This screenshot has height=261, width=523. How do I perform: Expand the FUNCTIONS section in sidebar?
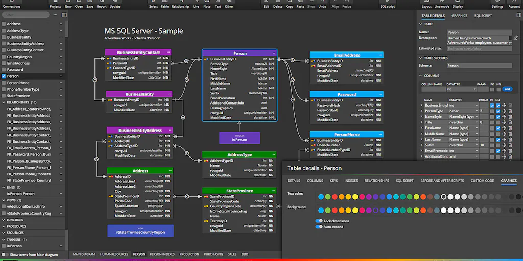4,220
